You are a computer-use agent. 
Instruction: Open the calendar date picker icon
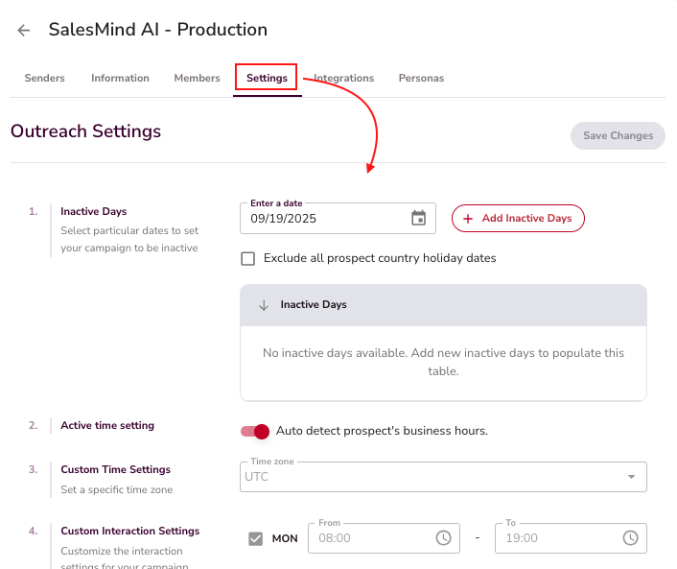pos(418,218)
